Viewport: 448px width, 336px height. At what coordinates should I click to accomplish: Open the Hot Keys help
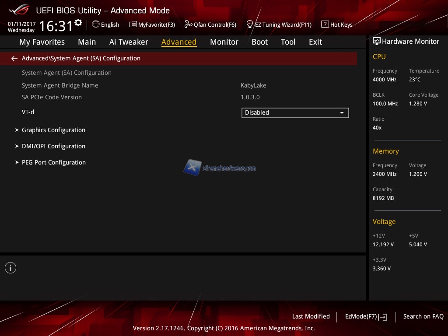(337, 25)
